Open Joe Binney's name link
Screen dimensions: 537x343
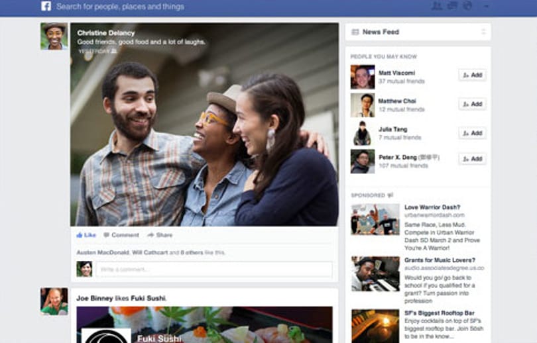coord(95,298)
